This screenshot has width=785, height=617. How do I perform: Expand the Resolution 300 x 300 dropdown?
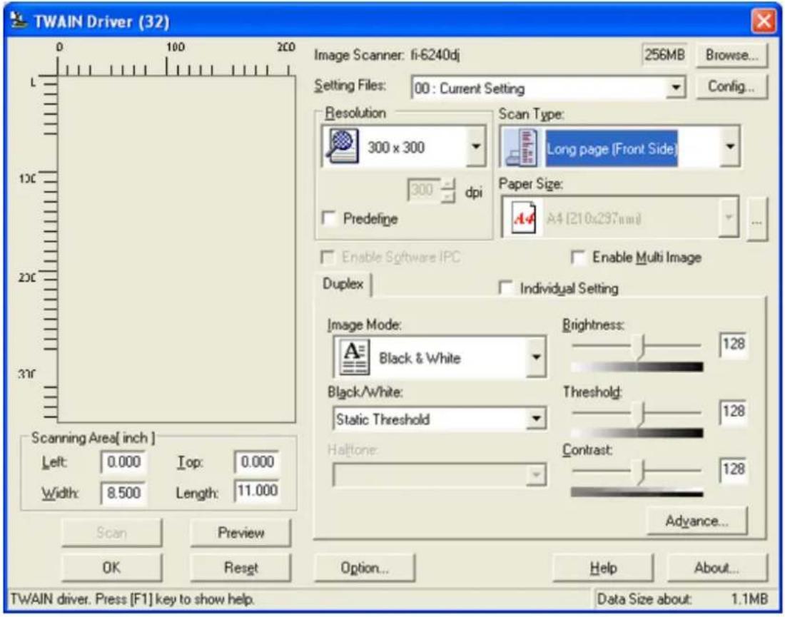click(x=475, y=147)
